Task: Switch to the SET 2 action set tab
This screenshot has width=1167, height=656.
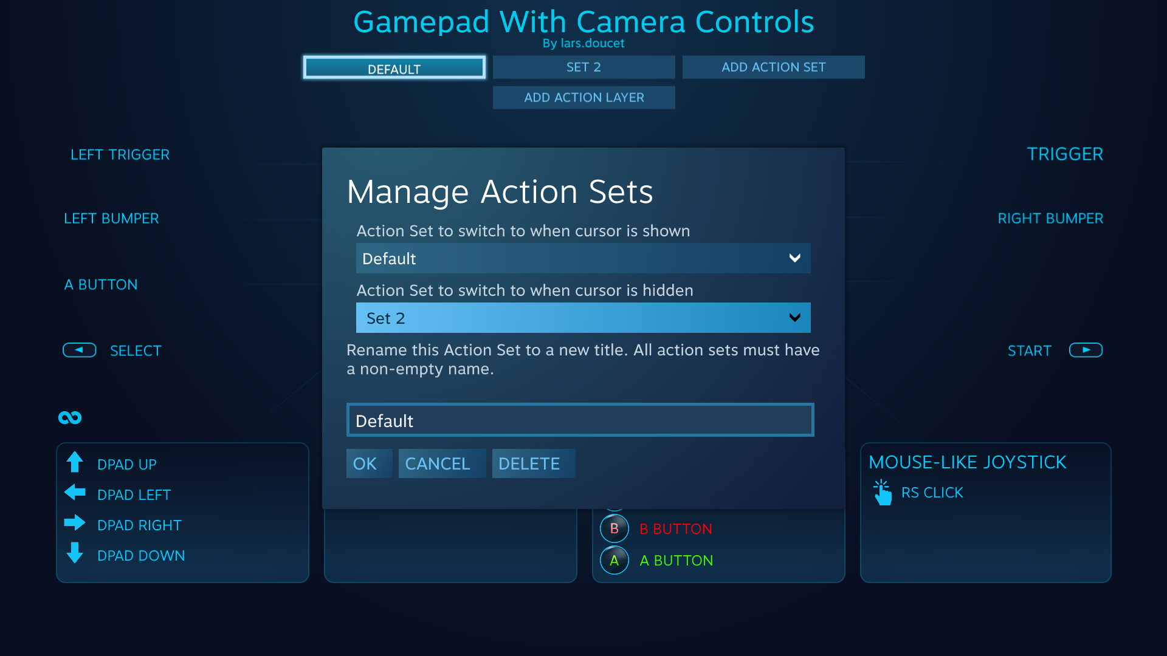Action: coord(583,66)
